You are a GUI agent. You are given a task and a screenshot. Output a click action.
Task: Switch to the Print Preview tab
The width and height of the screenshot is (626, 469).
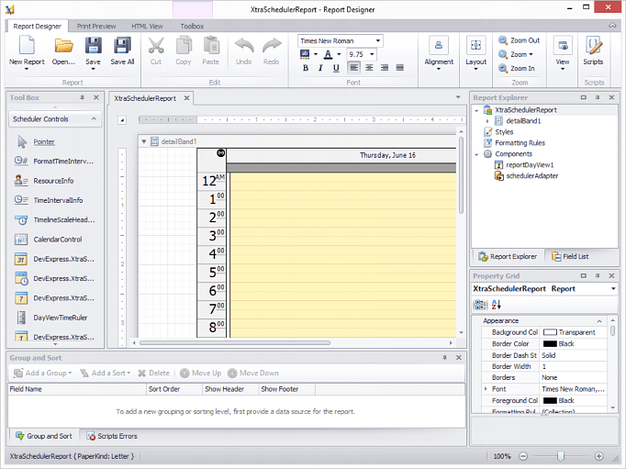point(96,27)
